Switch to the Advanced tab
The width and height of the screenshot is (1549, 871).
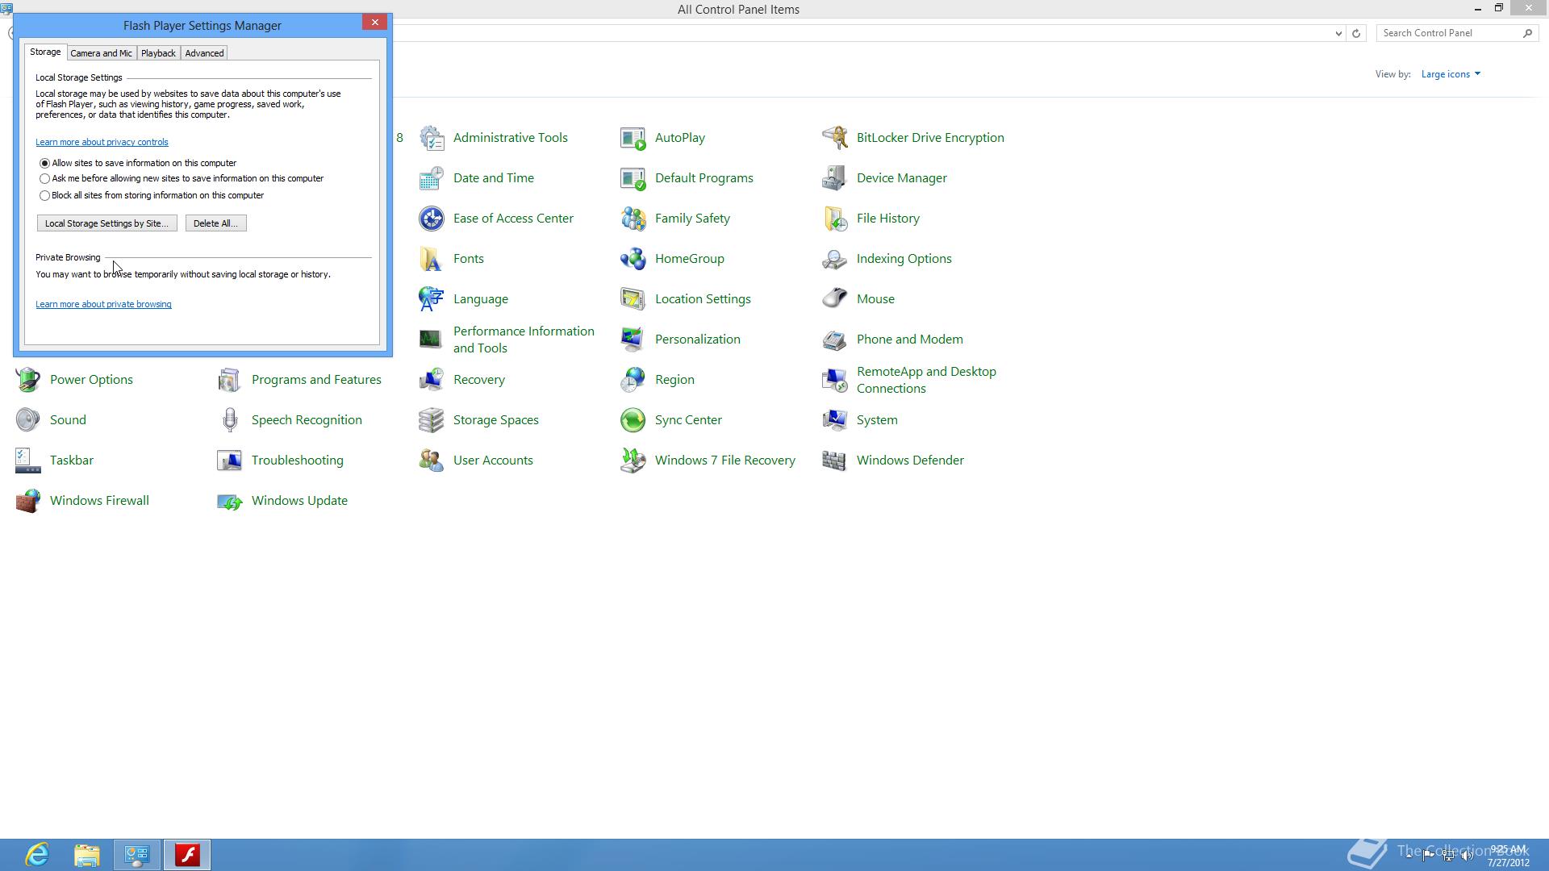[204, 53]
